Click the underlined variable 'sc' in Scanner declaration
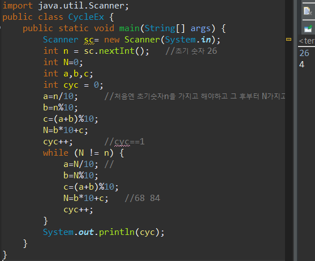 89,40
